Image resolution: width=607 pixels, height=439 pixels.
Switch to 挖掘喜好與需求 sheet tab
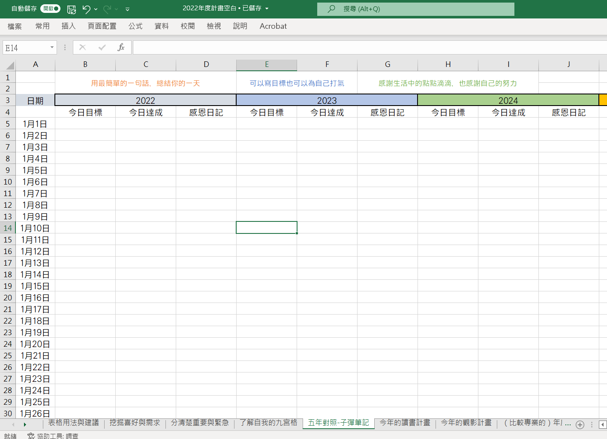[135, 423]
